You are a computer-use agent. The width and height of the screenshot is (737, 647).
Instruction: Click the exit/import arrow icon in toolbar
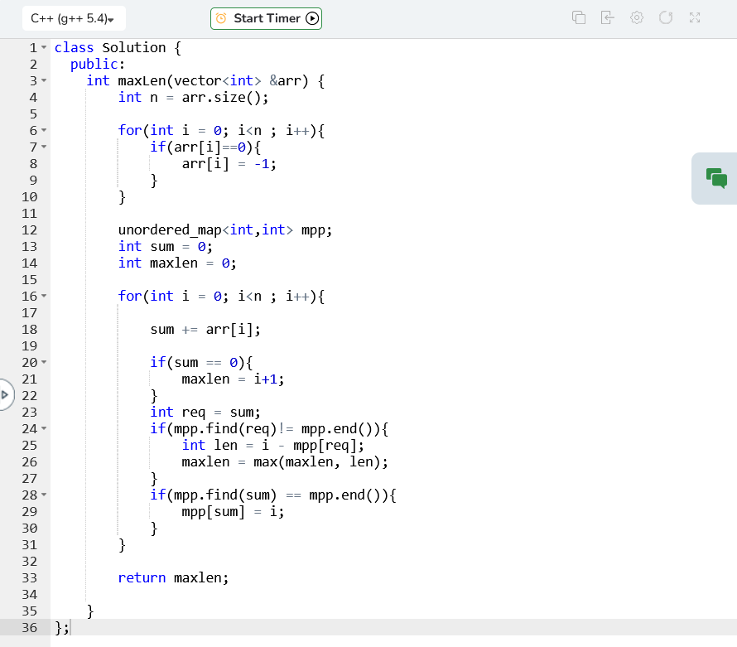pos(608,18)
